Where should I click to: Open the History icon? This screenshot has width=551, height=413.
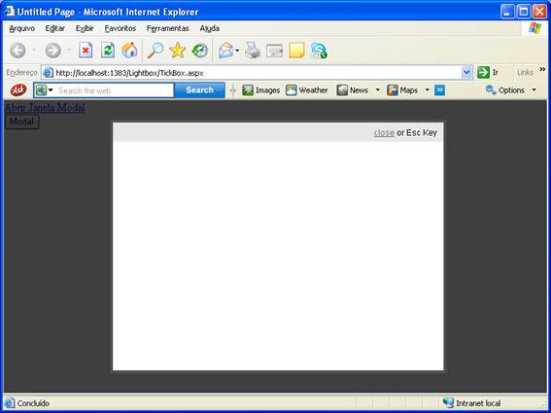click(x=200, y=51)
